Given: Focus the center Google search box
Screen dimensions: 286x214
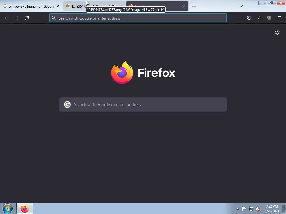Looking at the screenshot, I should coord(143,105).
